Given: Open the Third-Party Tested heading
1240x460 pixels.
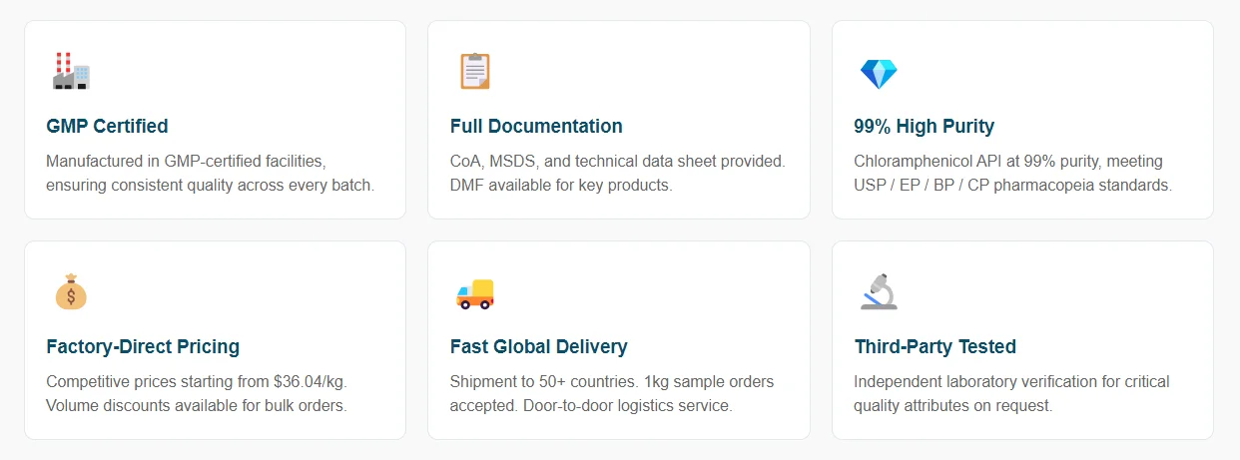Looking at the screenshot, I should [935, 347].
